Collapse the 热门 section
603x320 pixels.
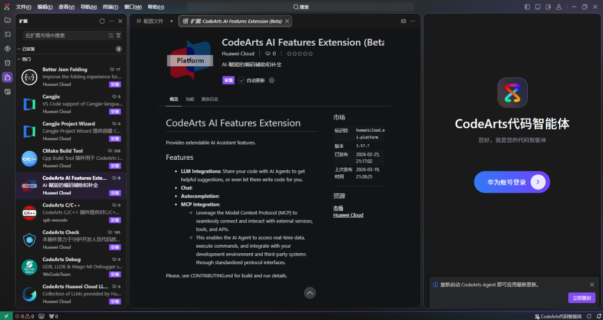tap(19, 59)
